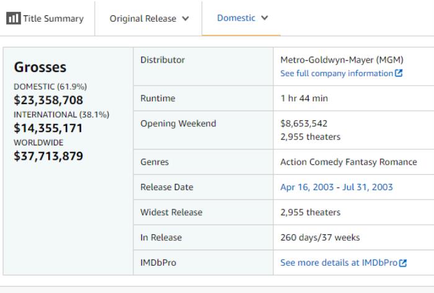This screenshot has width=434, height=293.
Task: Click the Action Comedy Fantasy Romance genres text
Action: click(348, 162)
